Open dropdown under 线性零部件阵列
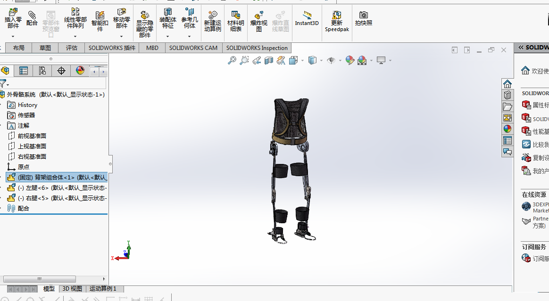This screenshot has width=549, height=301. click(x=75, y=36)
